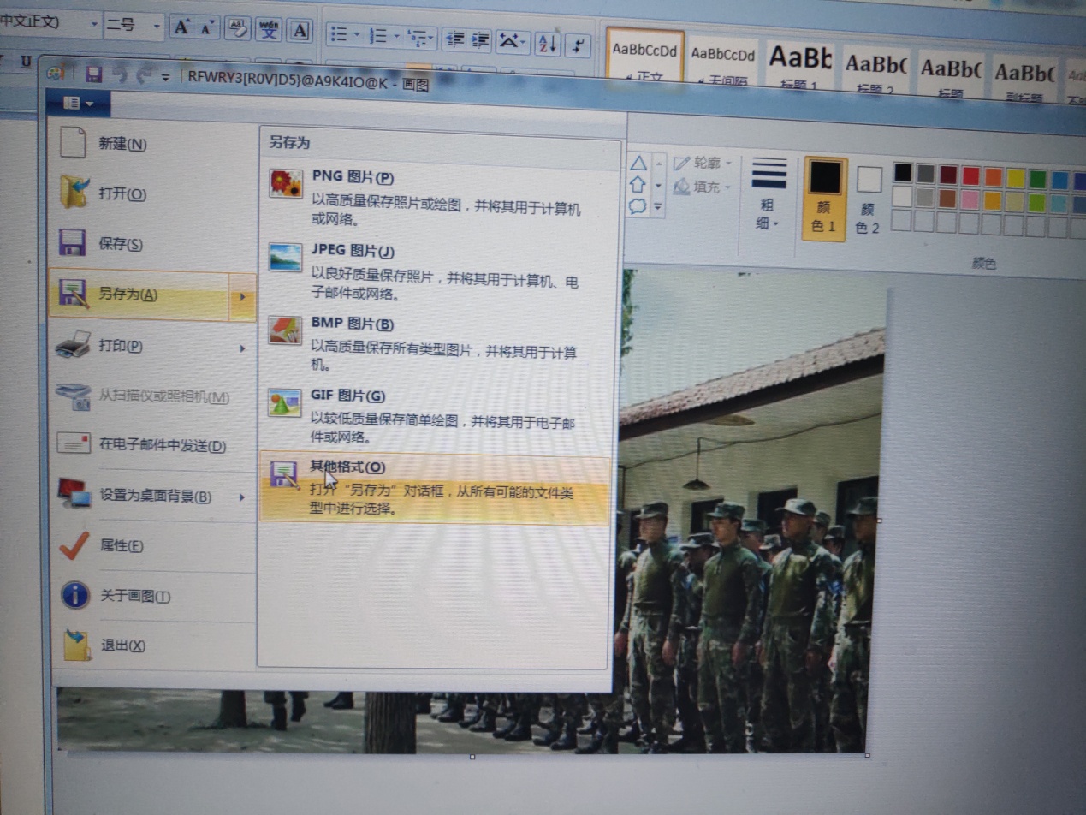Screen dimensions: 1086x815
Task: Pick the yellow palette swatch
Action: [x=1015, y=178]
